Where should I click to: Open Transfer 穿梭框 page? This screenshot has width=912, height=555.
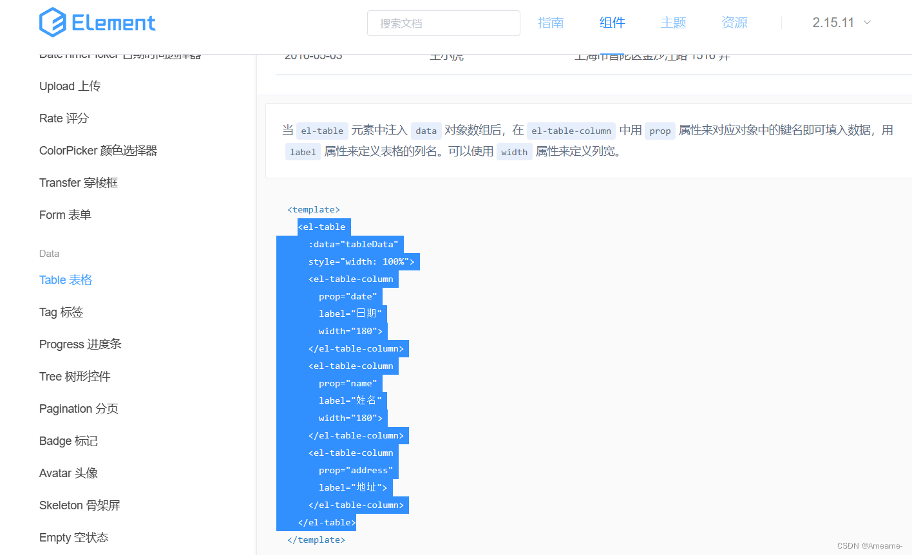[79, 183]
